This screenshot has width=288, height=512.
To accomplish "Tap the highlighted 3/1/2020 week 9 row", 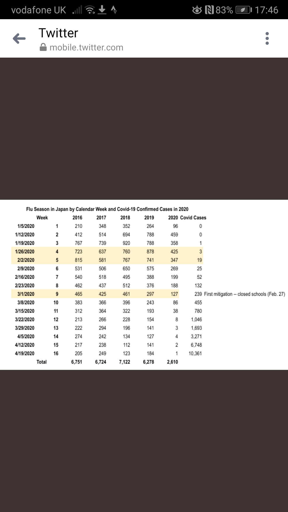I will (x=95, y=294).
